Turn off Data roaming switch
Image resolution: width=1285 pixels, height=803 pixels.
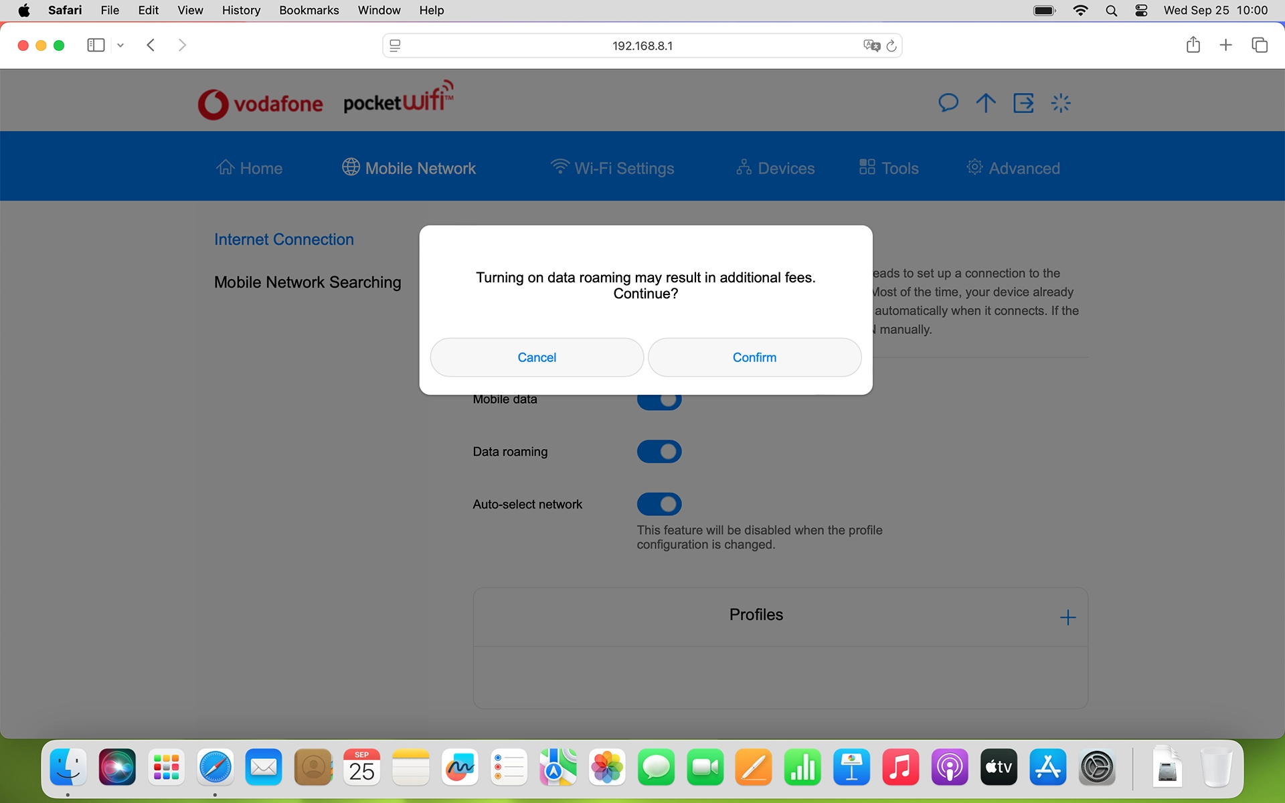tap(659, 451)
